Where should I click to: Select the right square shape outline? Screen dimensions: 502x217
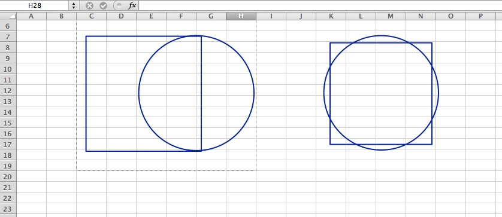coord(432,93)
